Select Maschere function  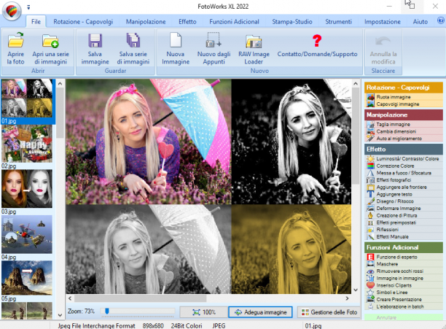pos(404,264)
